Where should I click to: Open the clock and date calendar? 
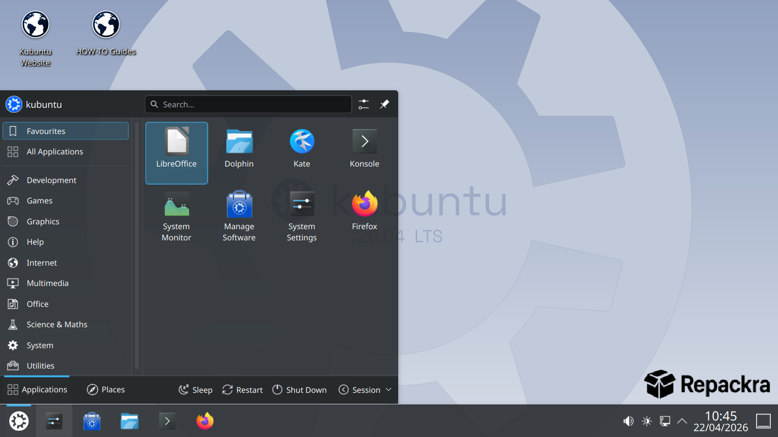[721, 421]
